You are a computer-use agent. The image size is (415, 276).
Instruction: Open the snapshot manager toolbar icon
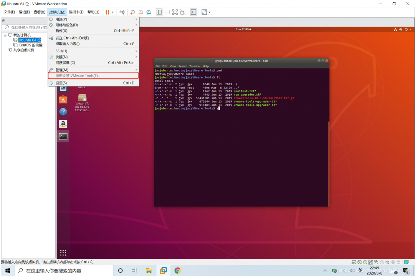[148, 12]
